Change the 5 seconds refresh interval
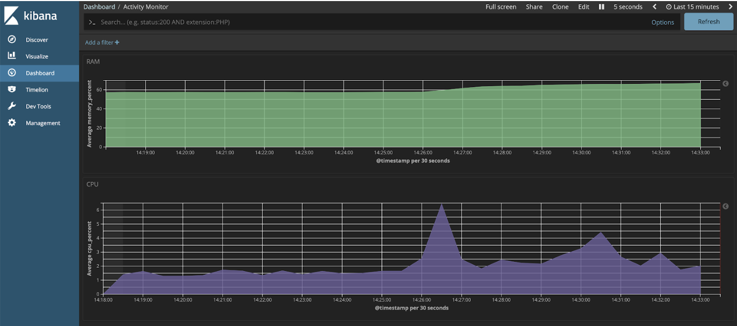The height and width of the screenshot is (326, 737). tap(628, 6)
